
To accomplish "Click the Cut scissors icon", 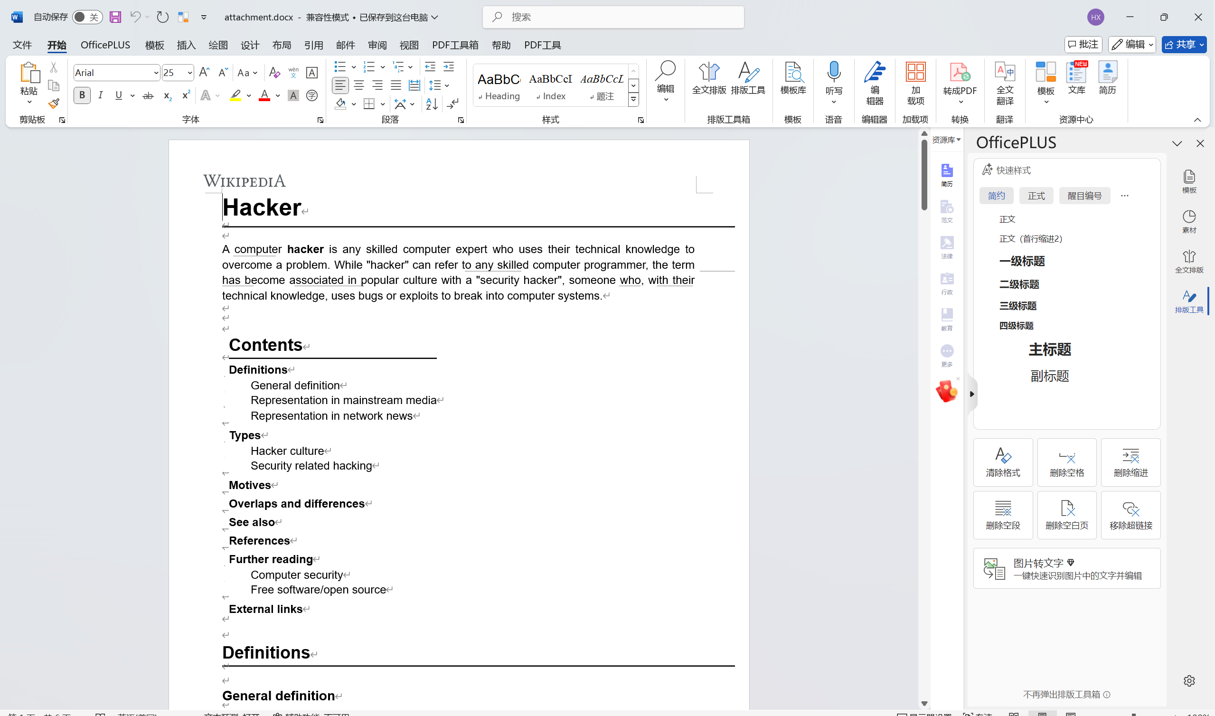I will (x=54, y=67).
